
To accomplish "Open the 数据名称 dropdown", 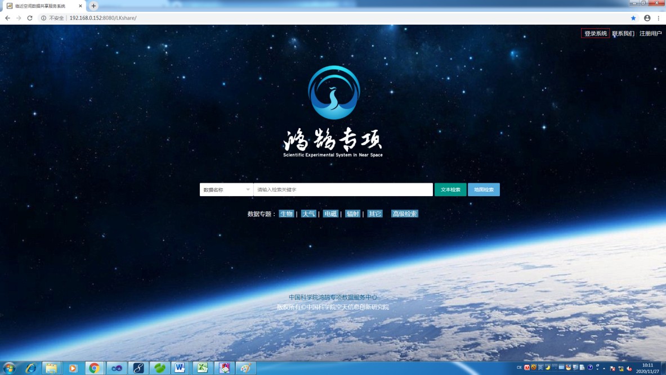I will pos(225,189).
